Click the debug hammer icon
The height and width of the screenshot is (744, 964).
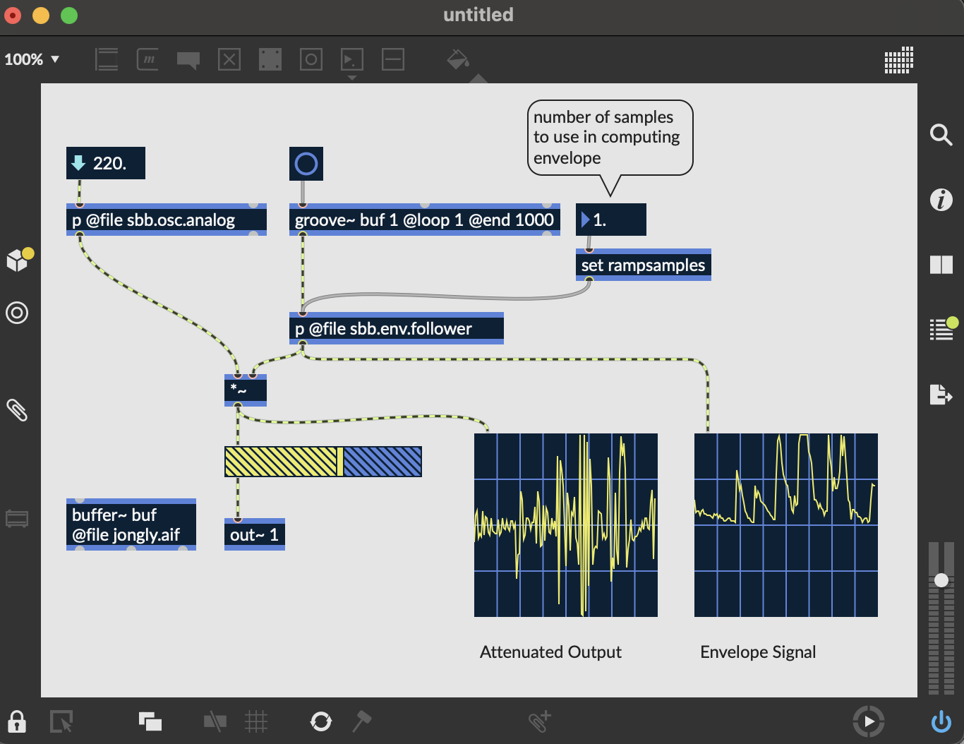click(x=361, y=721)
